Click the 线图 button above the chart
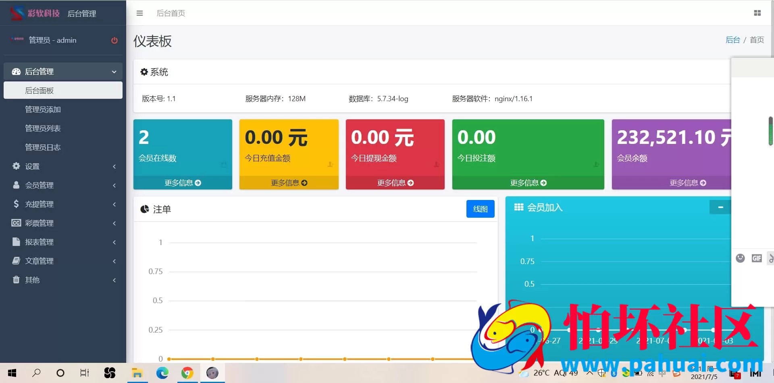The image size is (774, 383). pyautogui.click(x=480, y=209)
